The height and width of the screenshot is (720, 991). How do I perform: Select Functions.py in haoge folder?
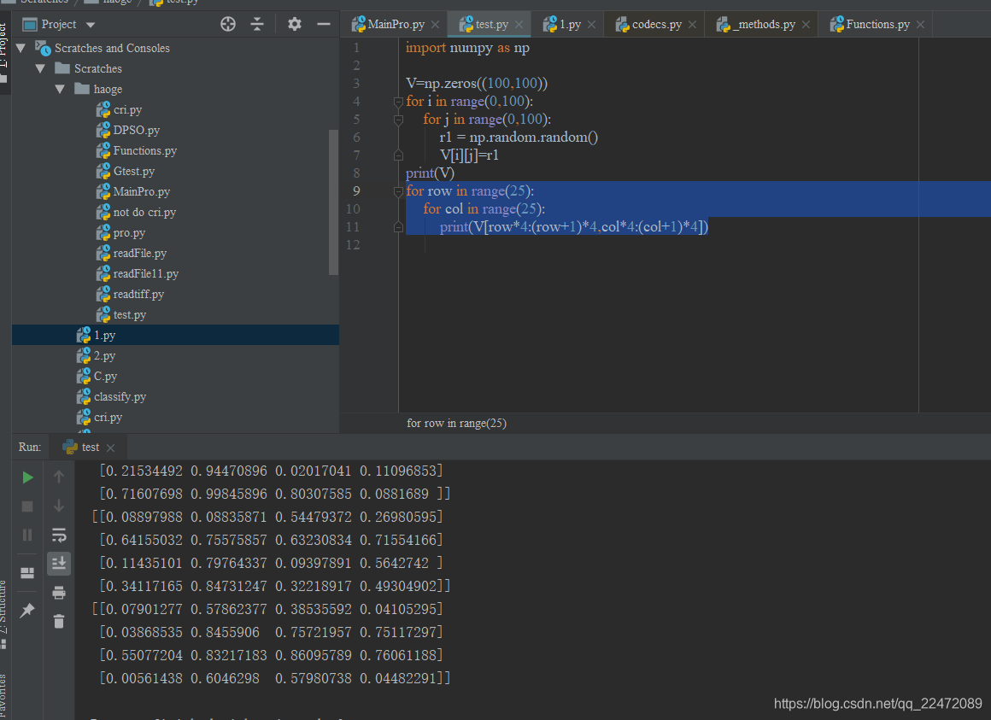144,151
